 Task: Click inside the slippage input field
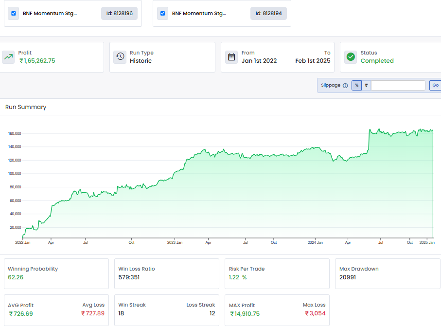pyautogui.click(x=397, y=85)
